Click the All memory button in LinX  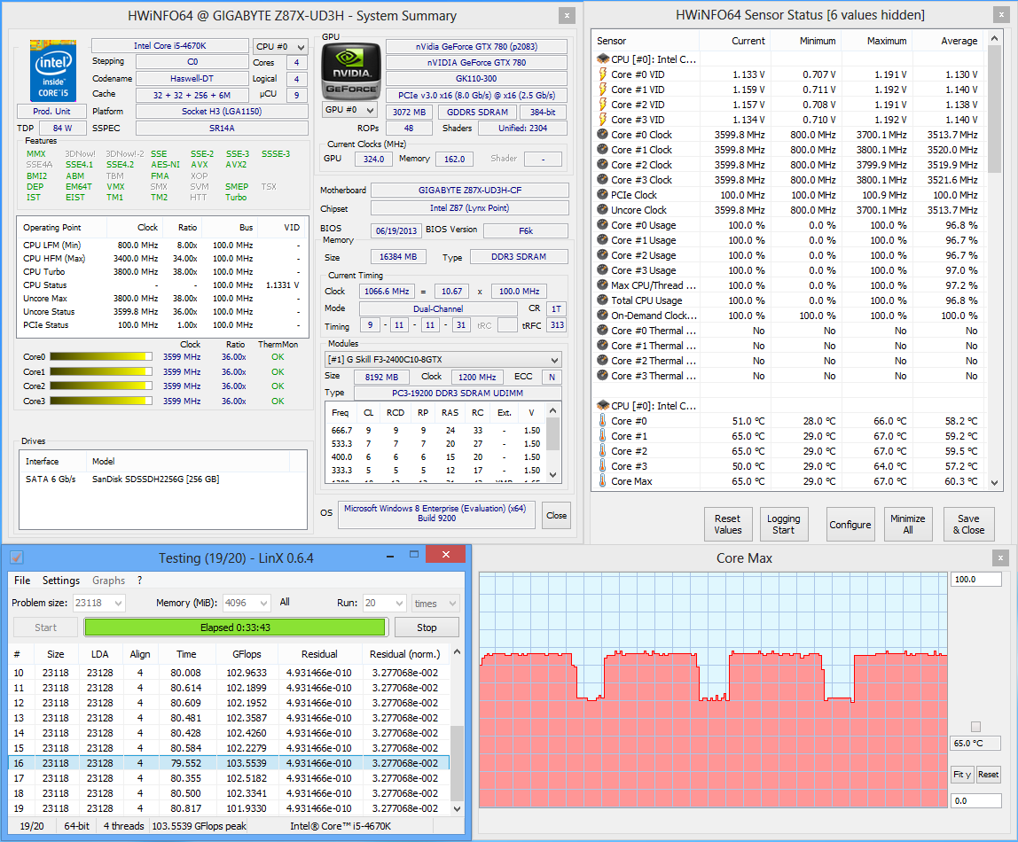coord(285,602)
